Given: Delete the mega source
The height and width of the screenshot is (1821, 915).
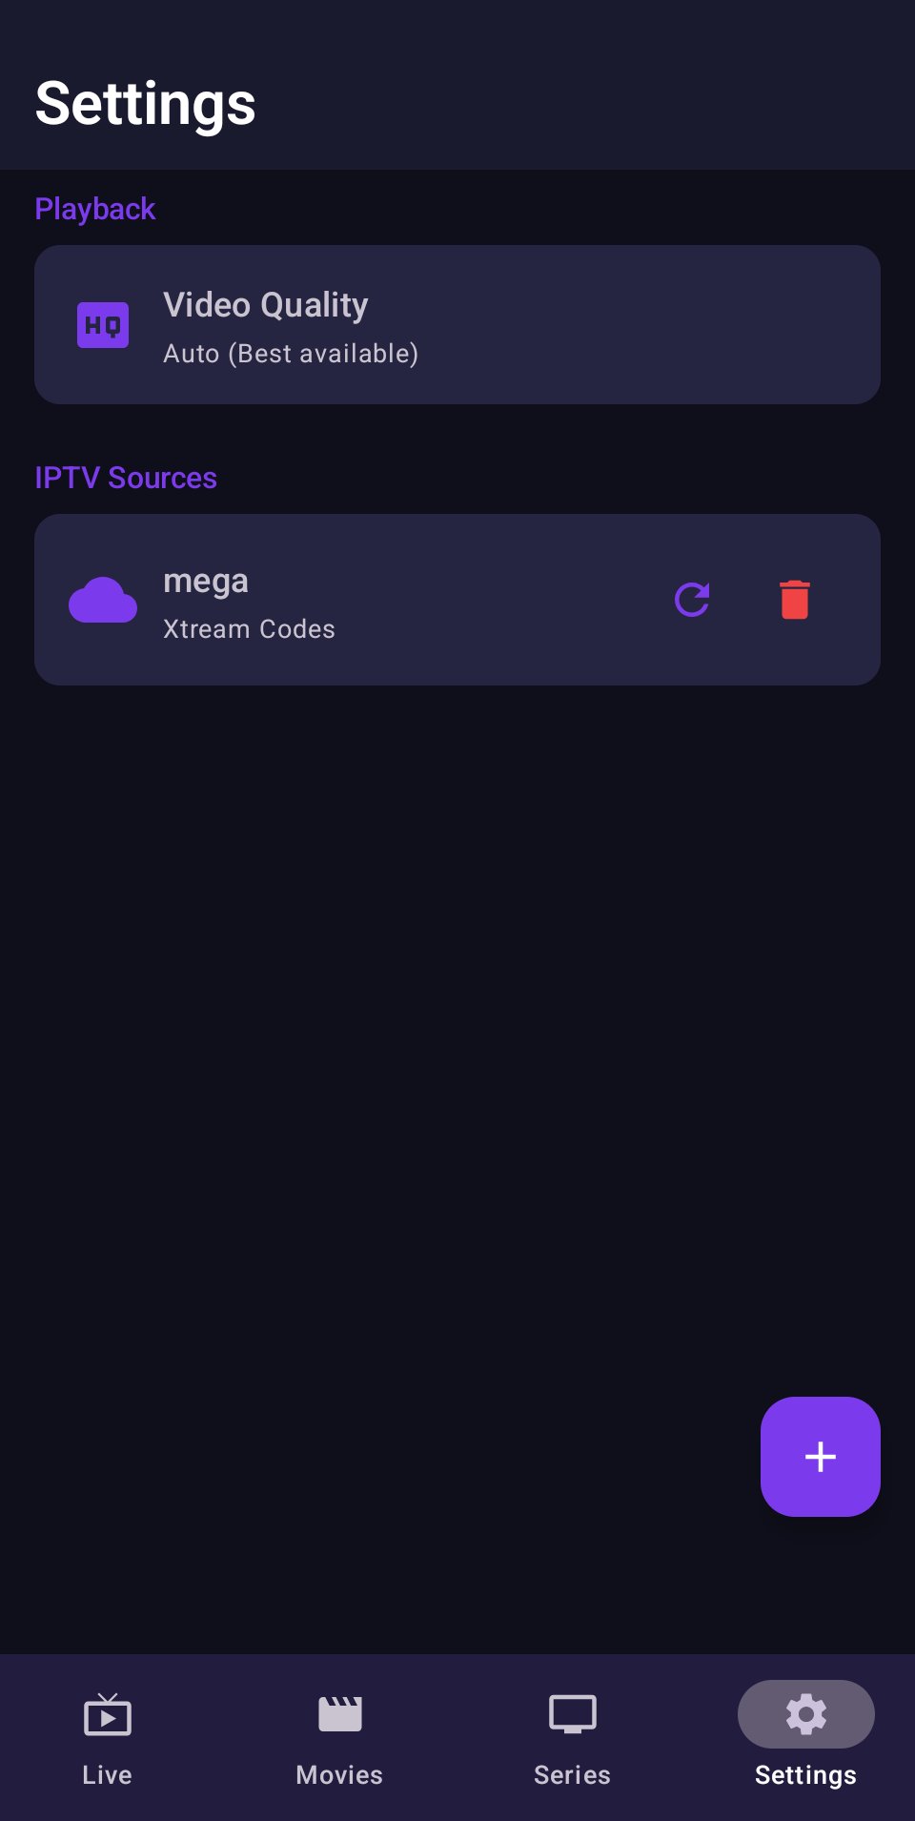Looking at the screenshot, I should [794, 600].
